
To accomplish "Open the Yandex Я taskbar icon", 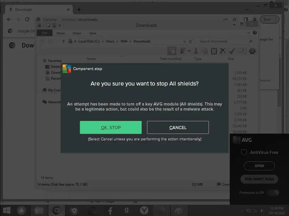I will pyautogui.click(x=126, y=210).
